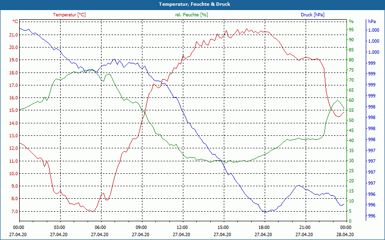This screenshot has width=385, height=240.
Task: Click the '21,0' temperature axis value
Action: pyautogui.click(x=13, y=35)
